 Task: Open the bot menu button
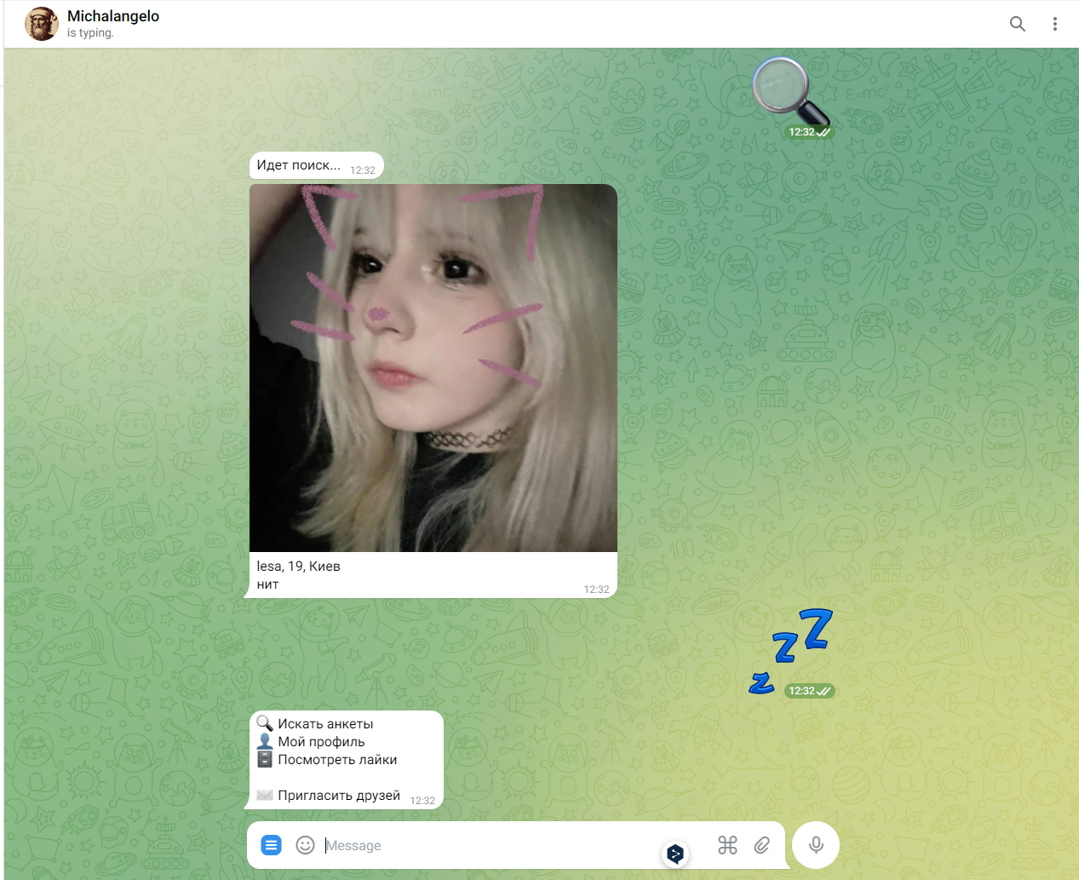[271, 845]
